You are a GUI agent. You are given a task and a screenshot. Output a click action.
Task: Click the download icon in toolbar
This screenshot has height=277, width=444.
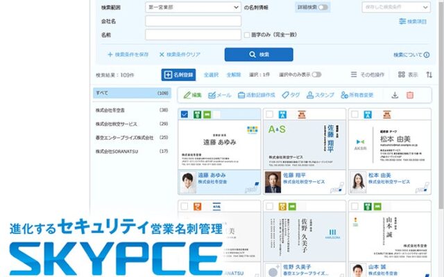395,96
